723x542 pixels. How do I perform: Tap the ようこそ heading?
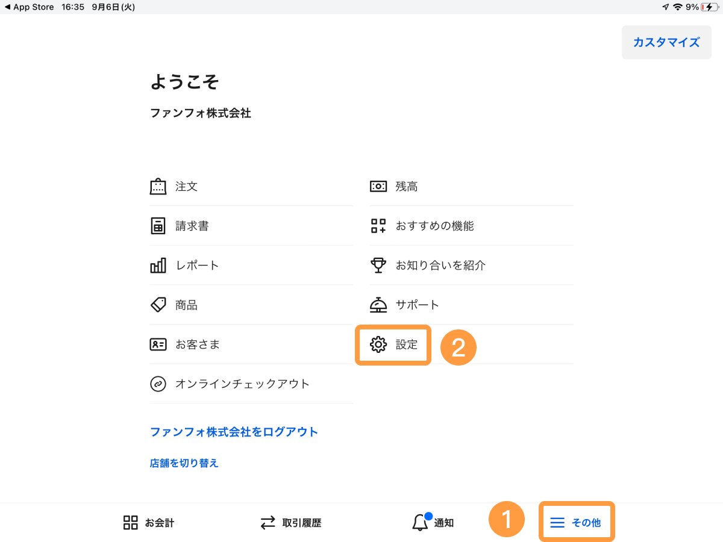coord(184,82)
